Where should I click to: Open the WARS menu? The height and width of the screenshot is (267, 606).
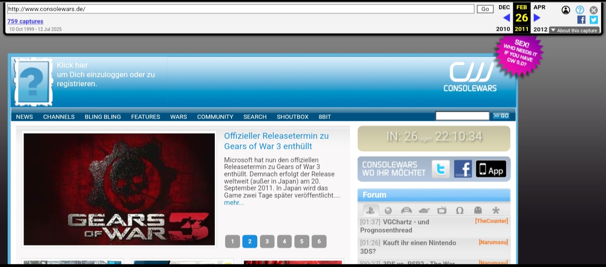point(179,117)
